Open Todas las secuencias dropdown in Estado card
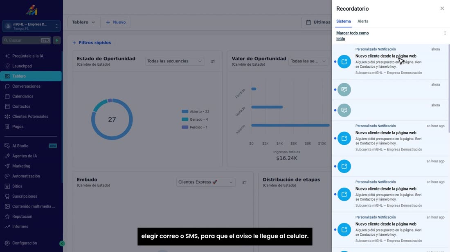The width and height of the screenshot is (450, 252). click(175, 61)
